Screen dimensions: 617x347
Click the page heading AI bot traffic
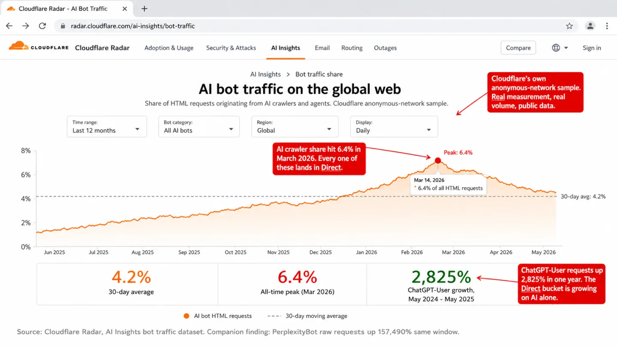click(300, 89)
